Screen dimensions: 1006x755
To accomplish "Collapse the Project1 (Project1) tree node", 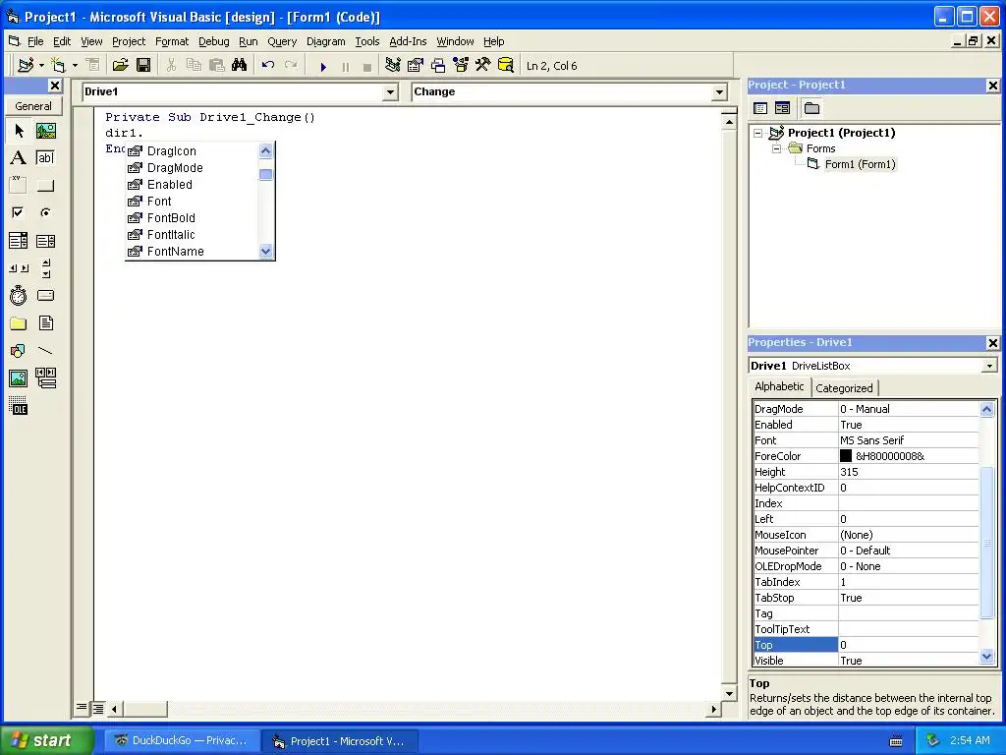I will tap(757, 133).
